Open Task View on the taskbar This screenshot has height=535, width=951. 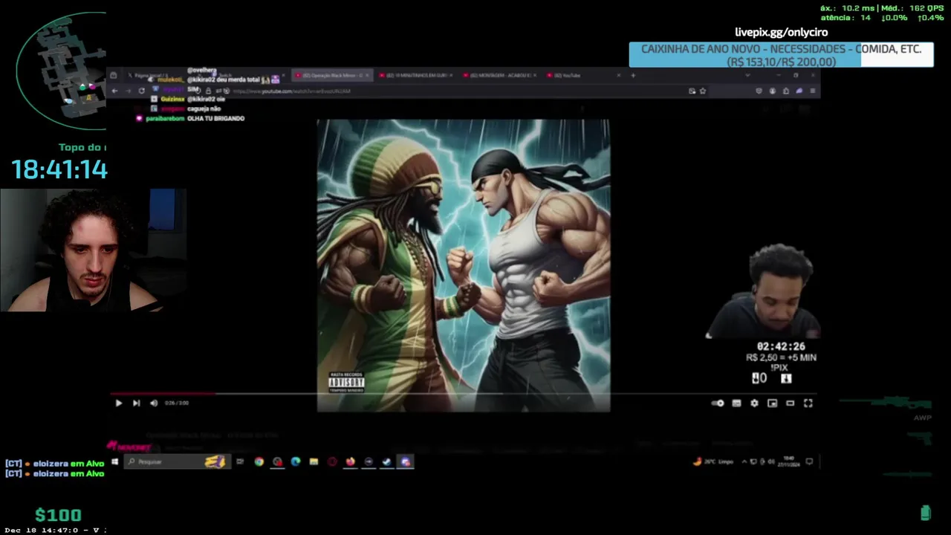[x=240, y=461]
